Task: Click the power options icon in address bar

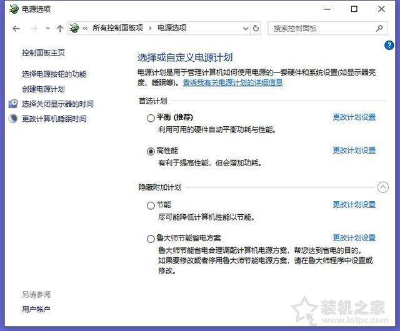Action: click(74, 28)
